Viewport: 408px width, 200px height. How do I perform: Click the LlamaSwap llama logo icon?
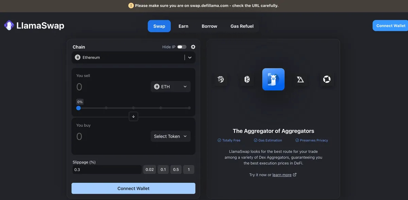click(9, 25)
